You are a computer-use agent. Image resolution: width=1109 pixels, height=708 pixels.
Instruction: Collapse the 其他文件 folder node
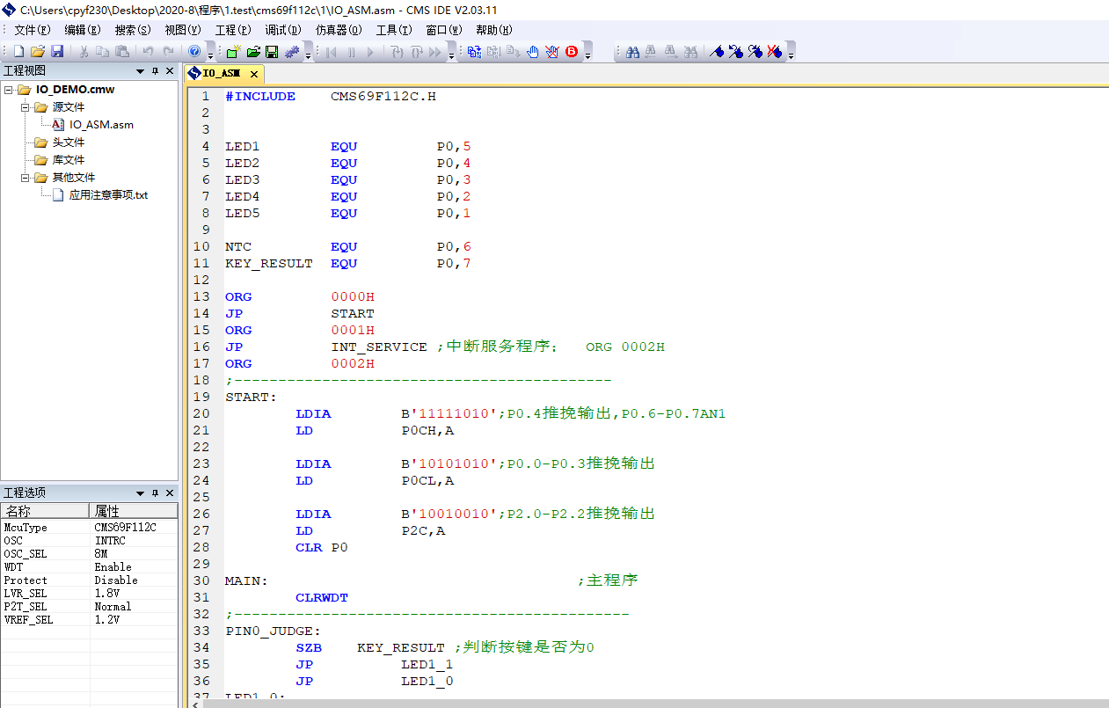[x=26, y=178]
